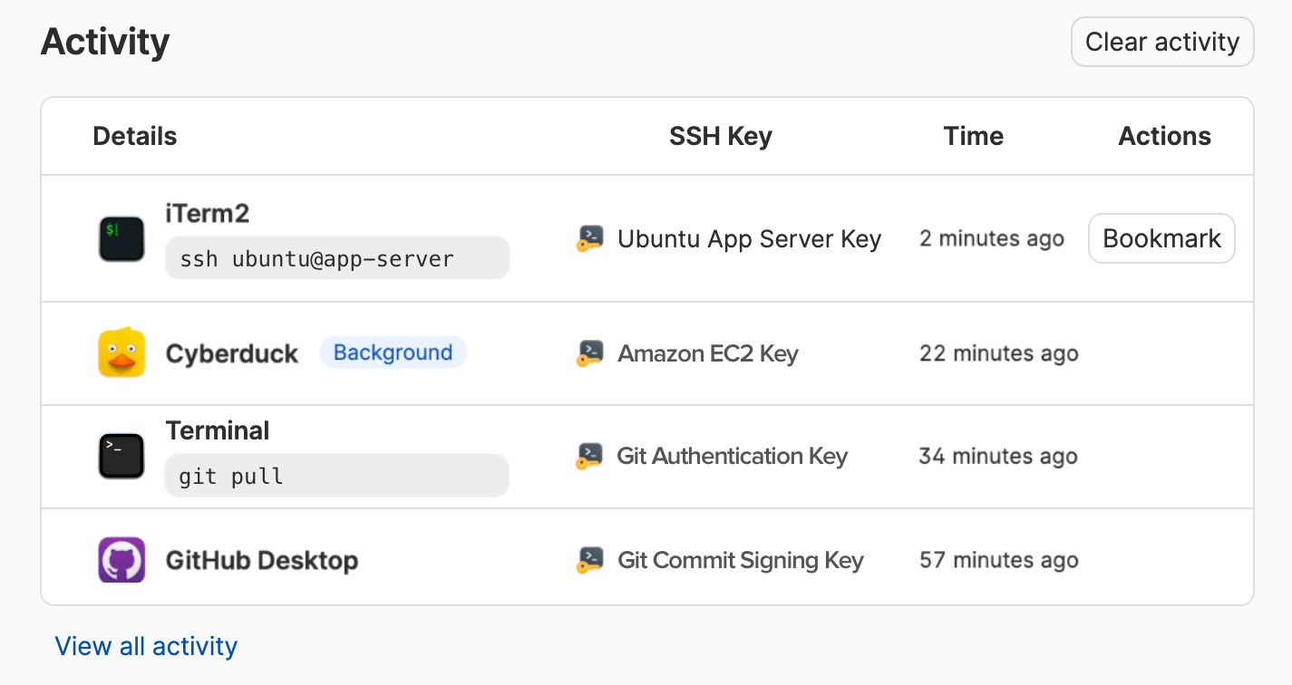This screenshot has width=1292, height=685.
Task: Open Git Commit Signing Key
Action: (741, 560)
